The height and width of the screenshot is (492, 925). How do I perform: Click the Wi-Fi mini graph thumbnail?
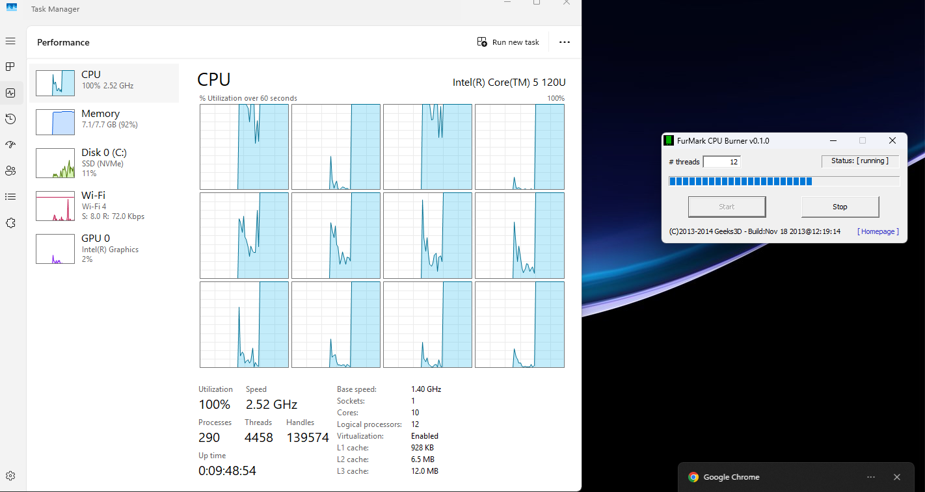pyautogui.click(x=55, y=206)
